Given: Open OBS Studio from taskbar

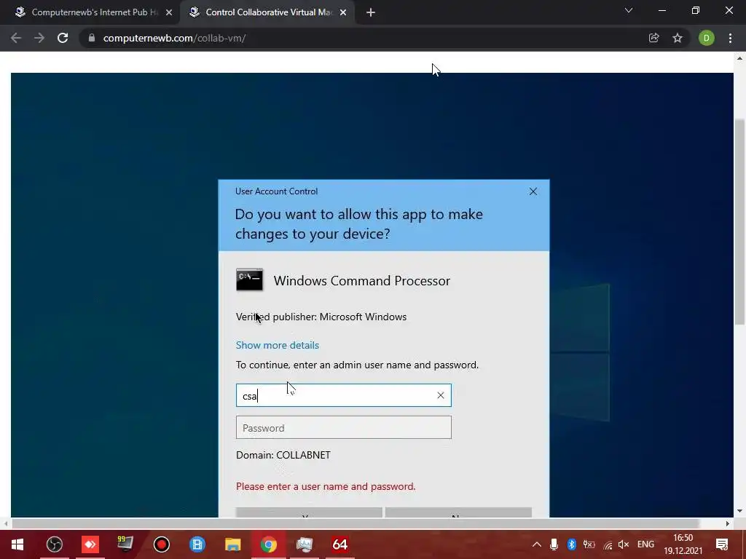Looking at the screenshot, I should (x=54, y=544).
